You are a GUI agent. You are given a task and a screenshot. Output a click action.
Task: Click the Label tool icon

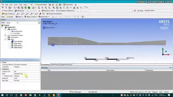click(3, 8)
